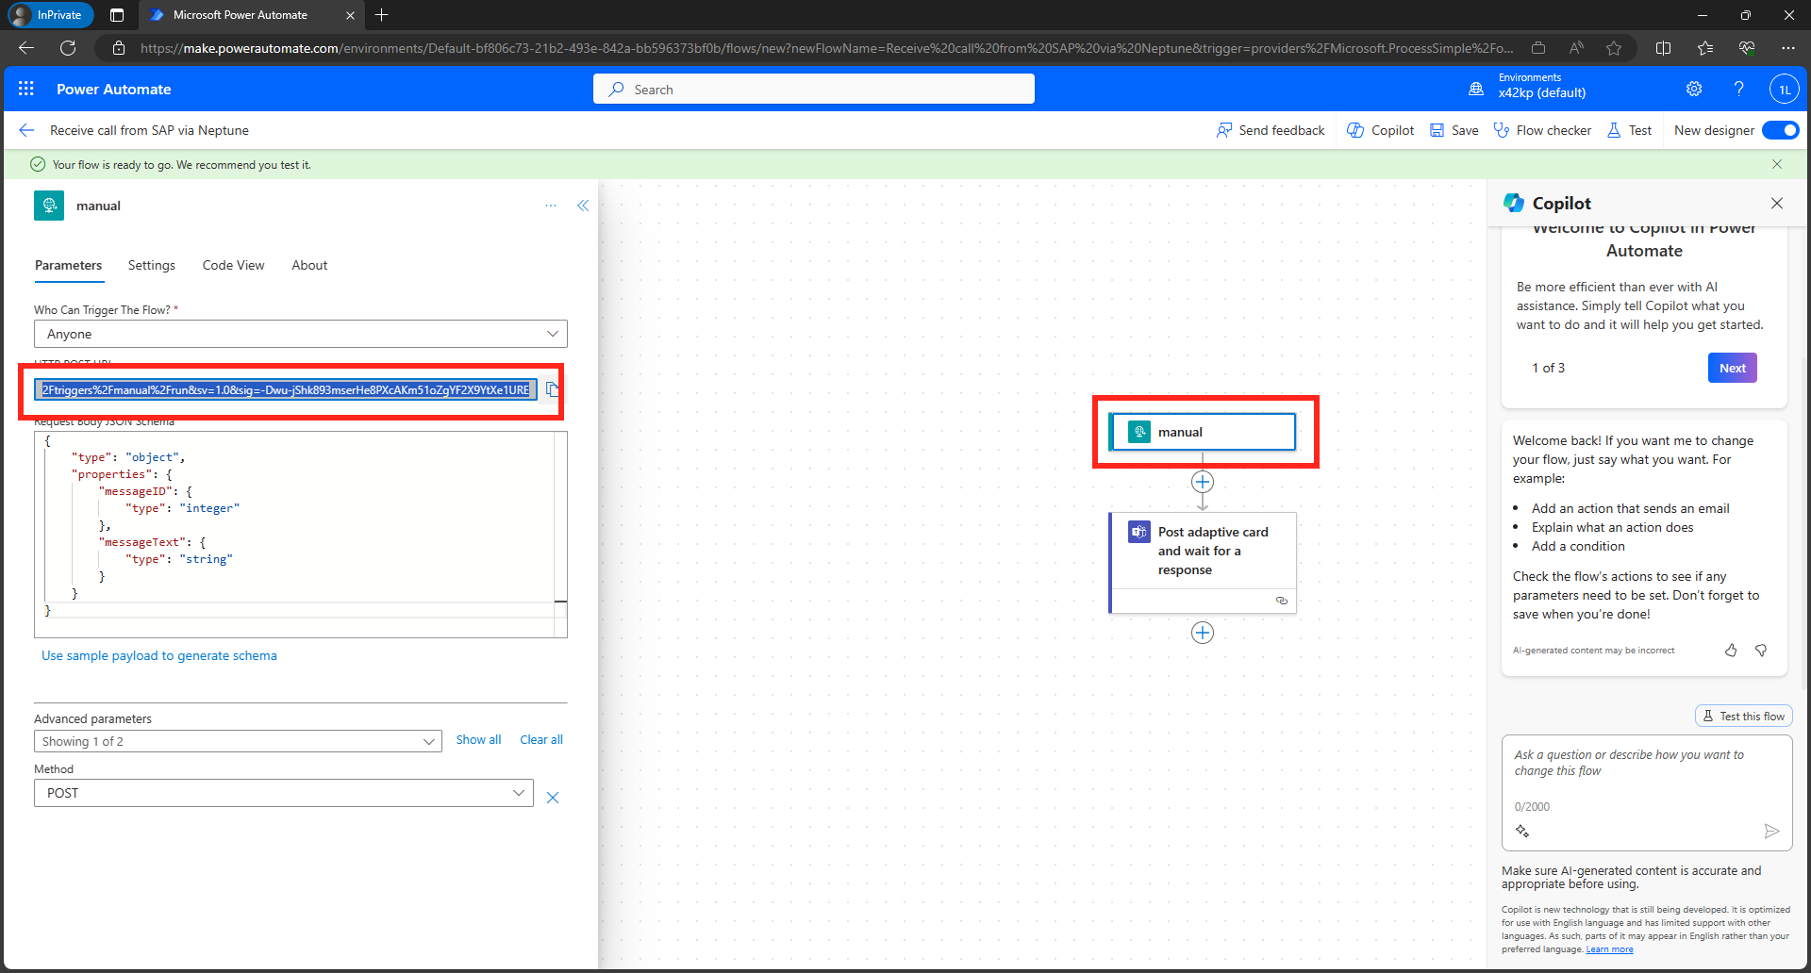The width and height of the screenshot is (1811, 973).
Task: Open the Power Automate app launcher waffle
Action: [26, 89]
